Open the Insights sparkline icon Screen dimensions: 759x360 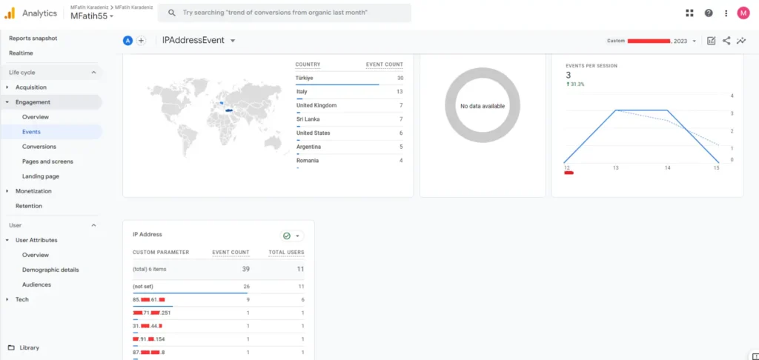[741, 41]
